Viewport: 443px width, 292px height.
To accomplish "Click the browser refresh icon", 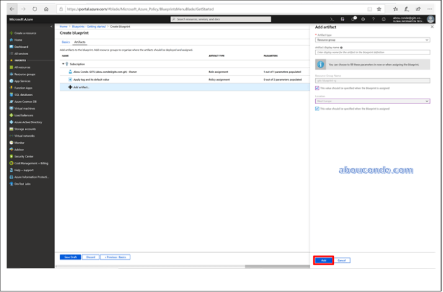I will tap(35, 9).
